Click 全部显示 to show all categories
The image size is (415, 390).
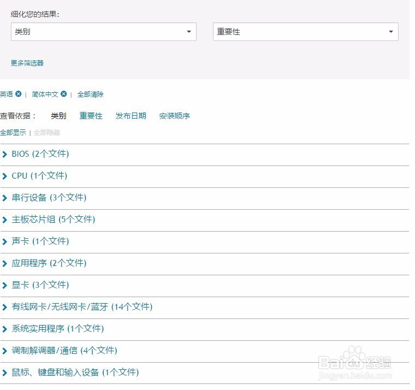click(x=13, y=133)
